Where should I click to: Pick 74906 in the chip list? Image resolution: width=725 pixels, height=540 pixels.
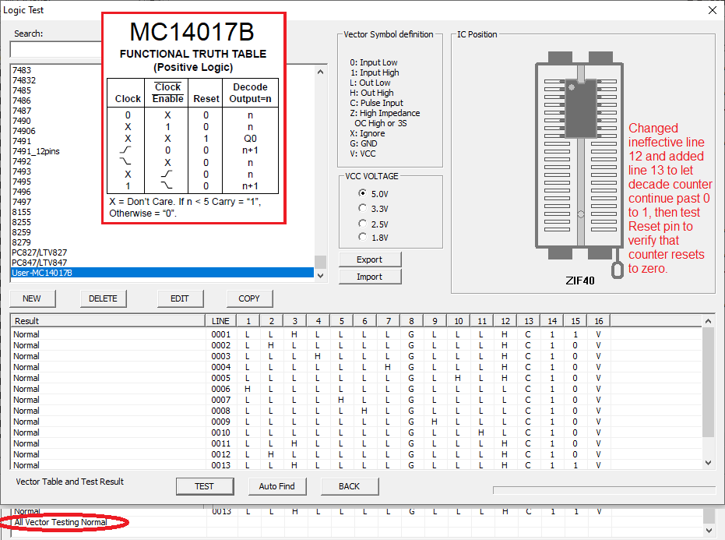click(23, 131)
